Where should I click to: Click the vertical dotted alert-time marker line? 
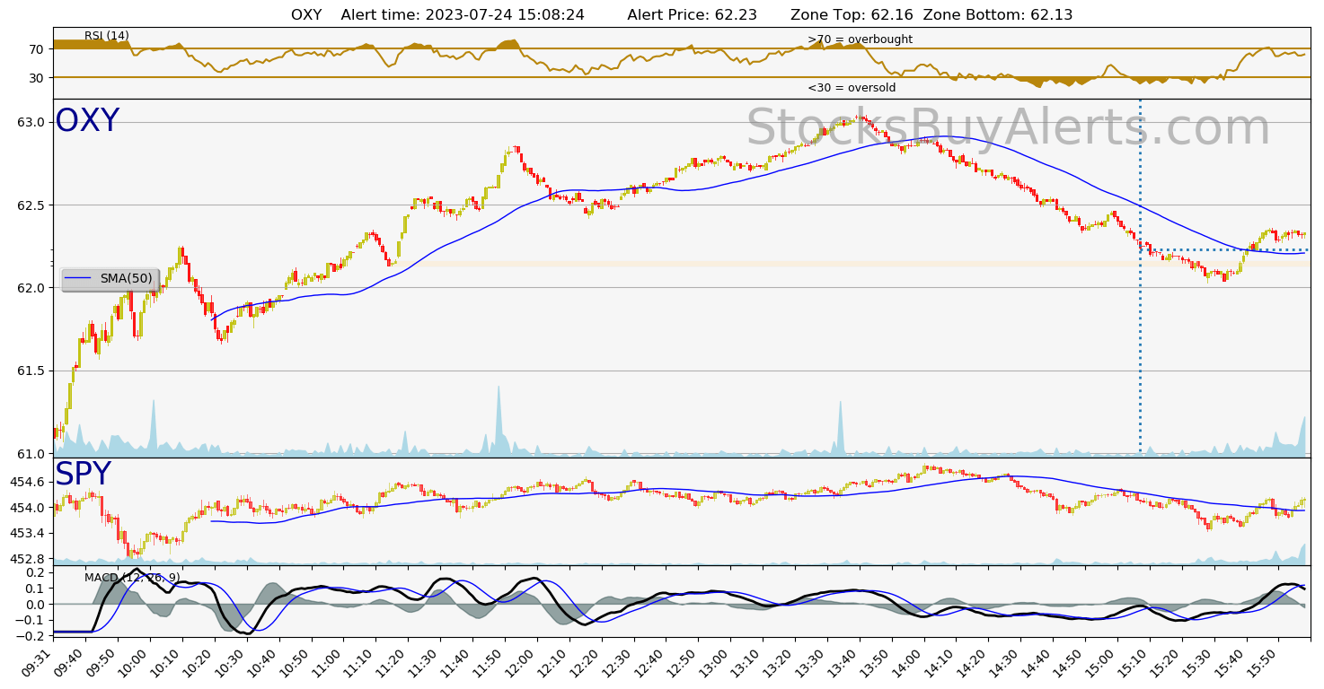point(1141,276)
